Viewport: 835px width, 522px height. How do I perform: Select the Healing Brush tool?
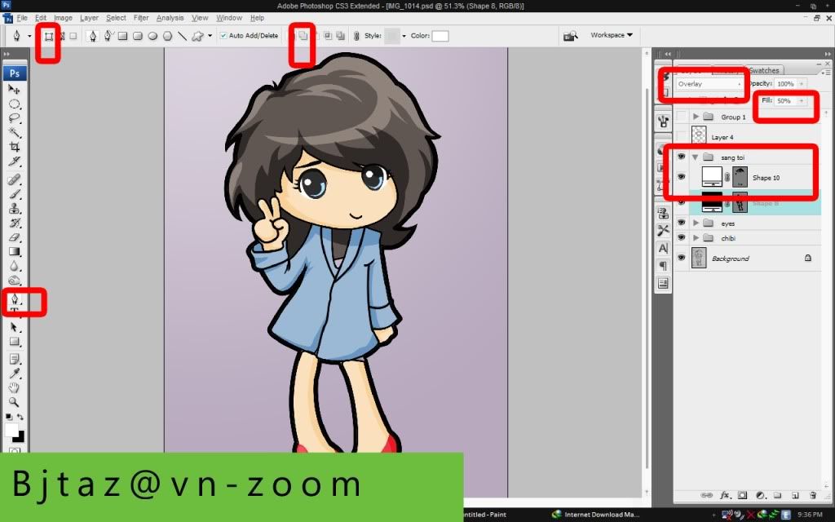point(15,179)
